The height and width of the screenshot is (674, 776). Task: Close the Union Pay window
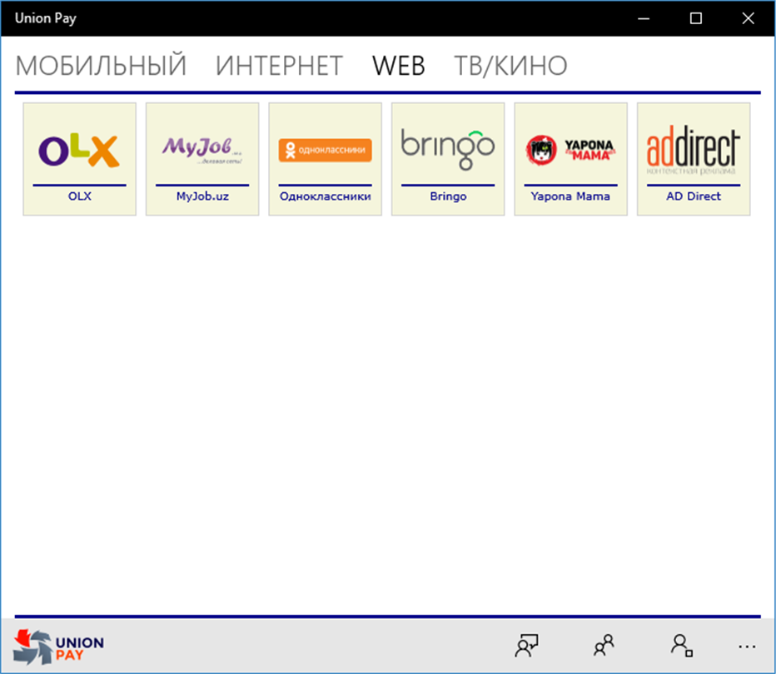click(x=748, y=18)
